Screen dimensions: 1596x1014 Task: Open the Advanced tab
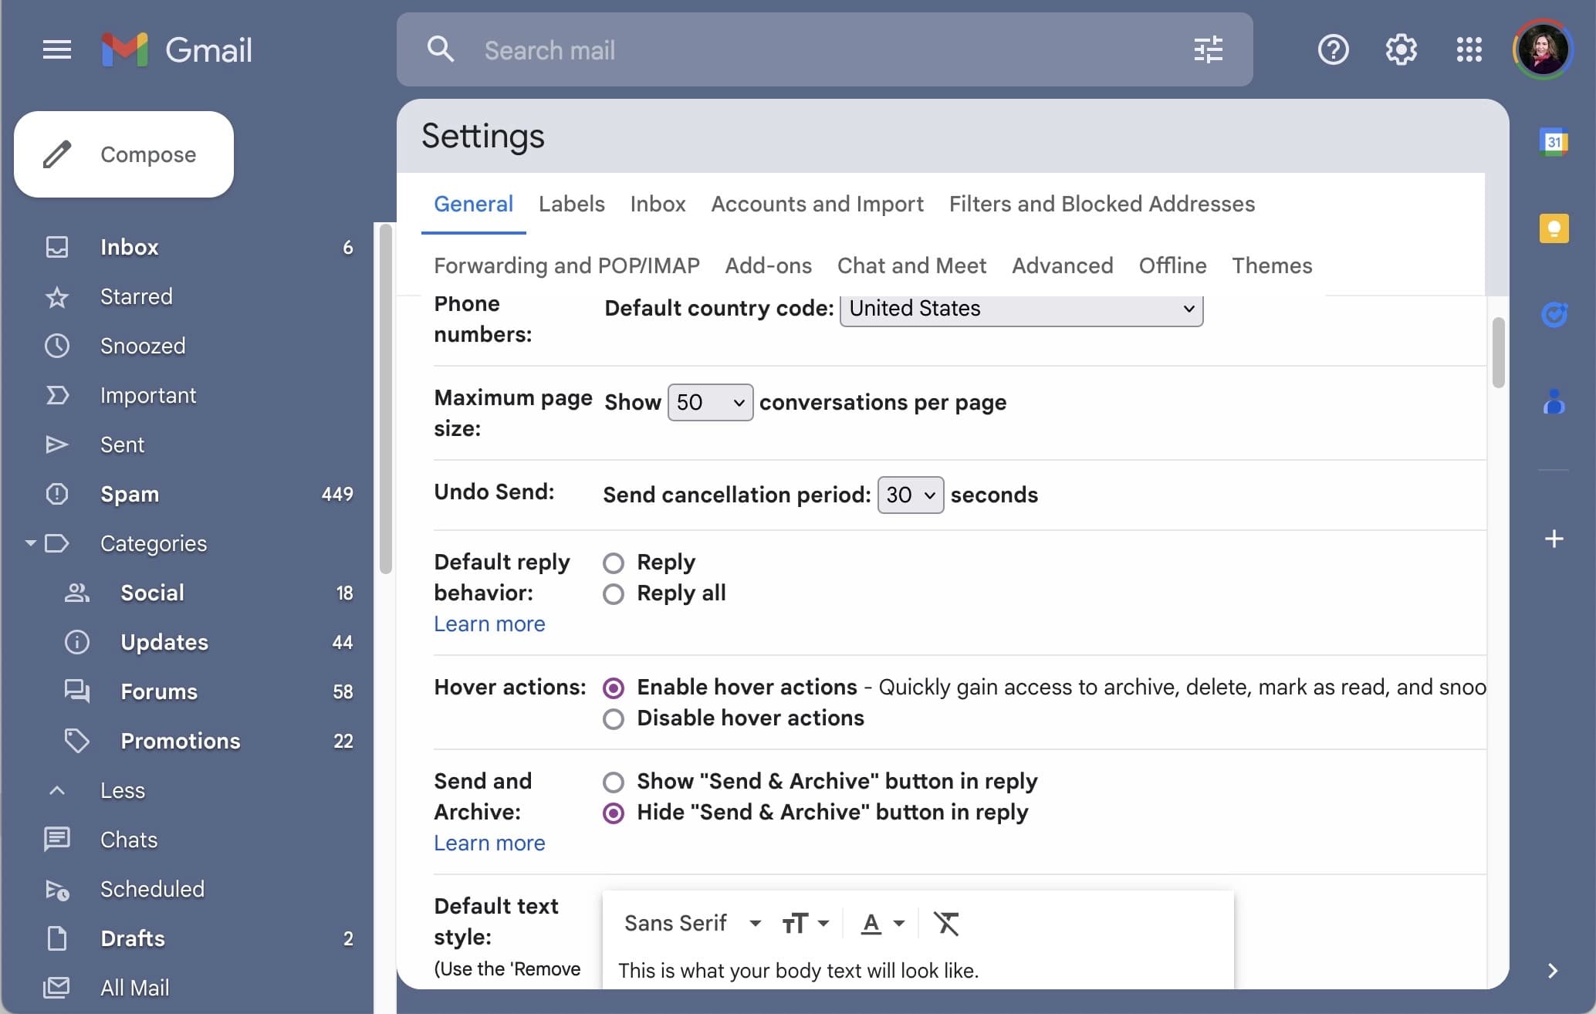click(1062, 265)
